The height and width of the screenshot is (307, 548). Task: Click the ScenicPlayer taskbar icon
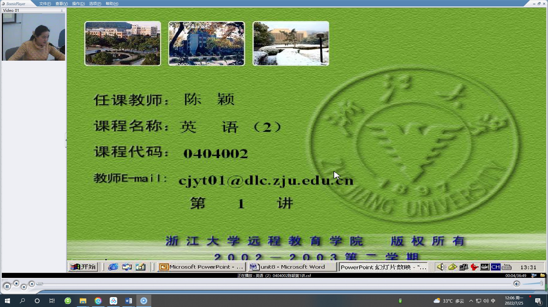click(144, 301)
